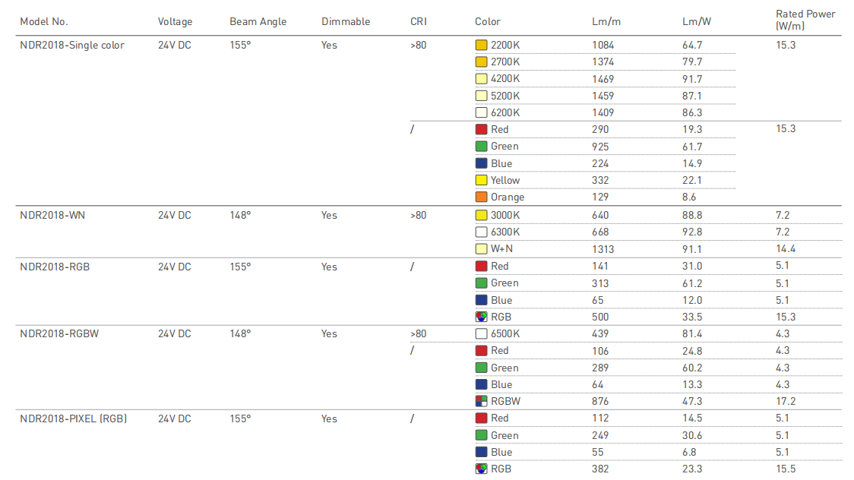
Task: Click the '14.4' rated power value
Action: (786, 248)
